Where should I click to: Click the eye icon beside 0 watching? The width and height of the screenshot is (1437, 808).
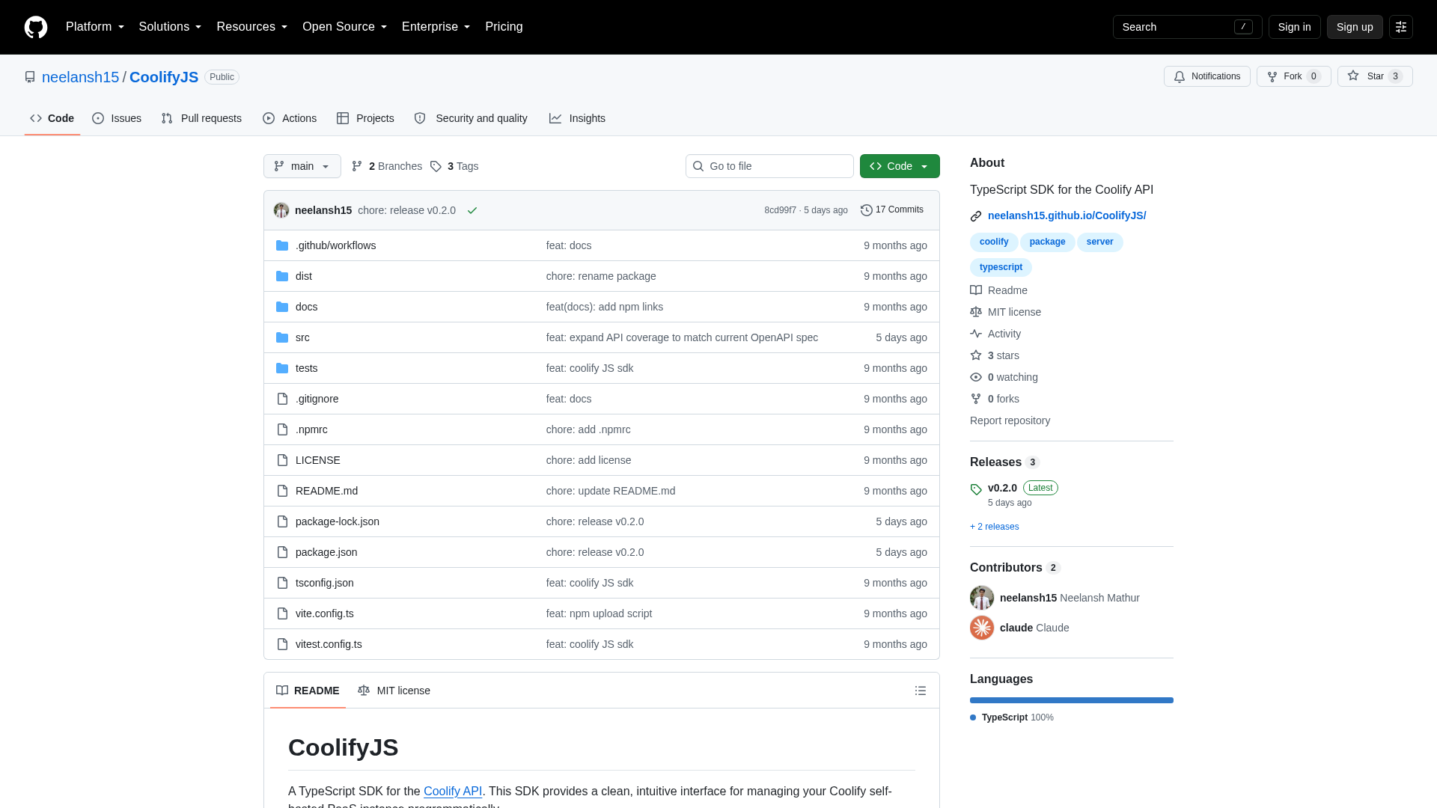[x=976, y=377]
